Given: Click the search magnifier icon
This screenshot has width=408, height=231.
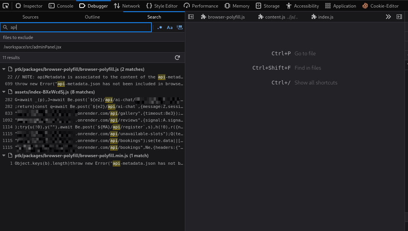Looking at the screenshot, I should 5,27.
